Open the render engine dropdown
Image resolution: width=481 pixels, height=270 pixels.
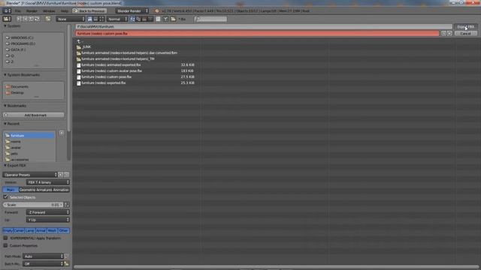[132, 10]
